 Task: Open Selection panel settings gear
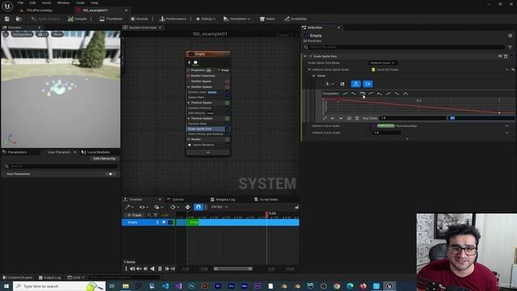click(510, 36)
